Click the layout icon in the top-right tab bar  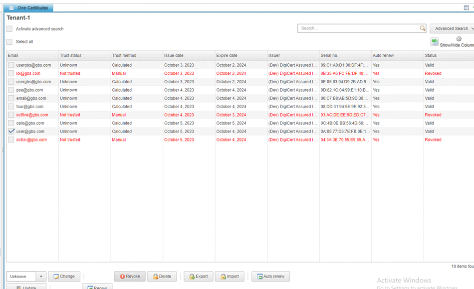pos(466,8)
